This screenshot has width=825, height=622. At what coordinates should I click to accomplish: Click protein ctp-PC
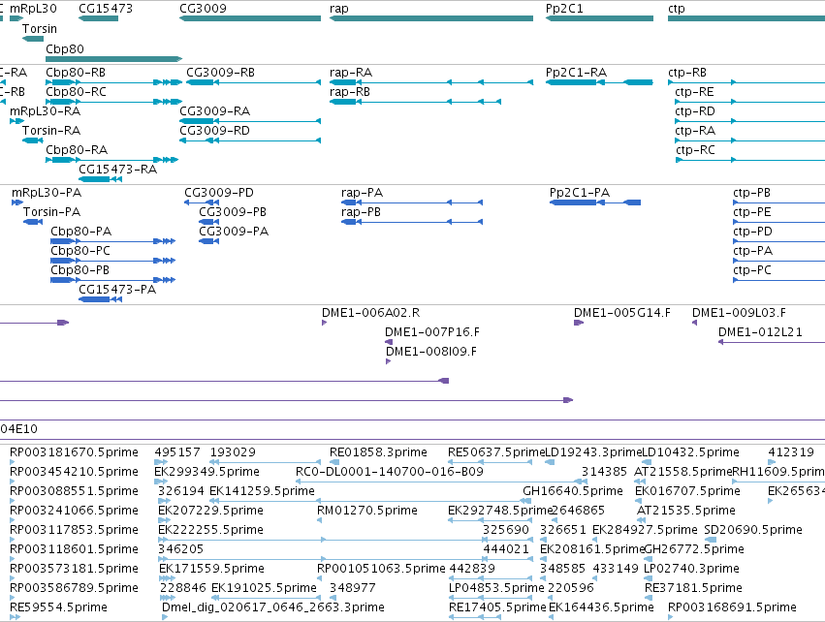click(778, 280)
